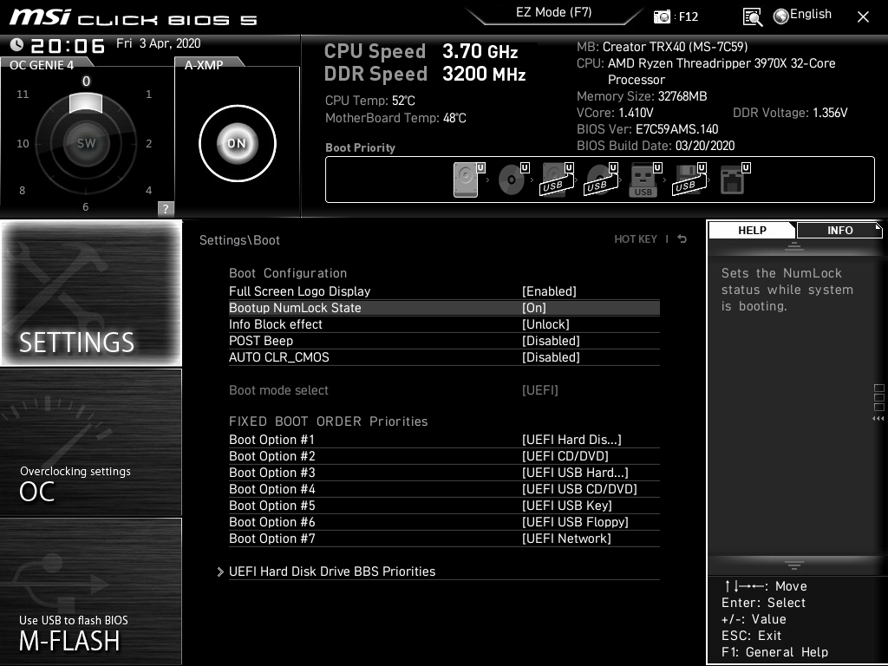888x666 pixels.
Task: Change AUTO CLR_CMOS [Disabled] value
Action: point(551,356)
